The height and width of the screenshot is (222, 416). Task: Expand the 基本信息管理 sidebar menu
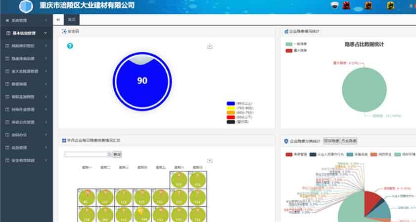pyautogui.click(x=26, y=33)
